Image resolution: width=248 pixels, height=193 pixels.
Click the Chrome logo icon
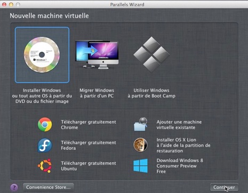coord(45,124)
